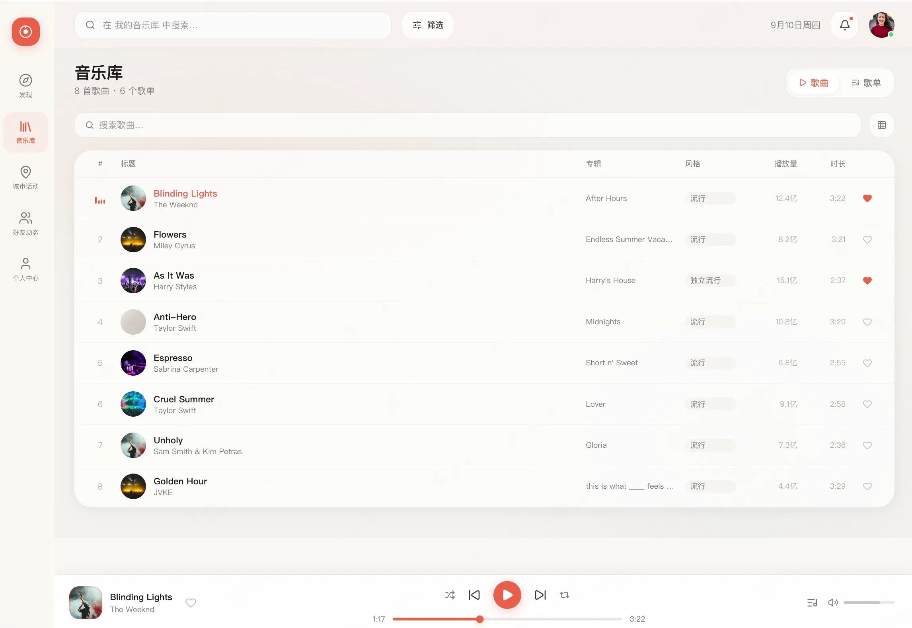
Task: Click the Golden Hour title
Action: point(180,481)
